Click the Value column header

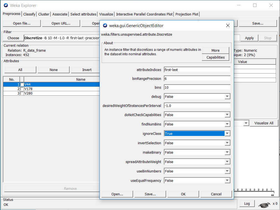pyautogui.click(x=255, y=62)
